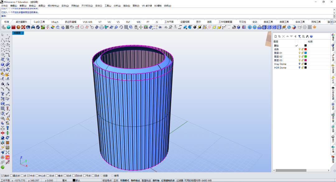
Task: Click the green check mark tool in sidebar
Action: coord(7,113)
